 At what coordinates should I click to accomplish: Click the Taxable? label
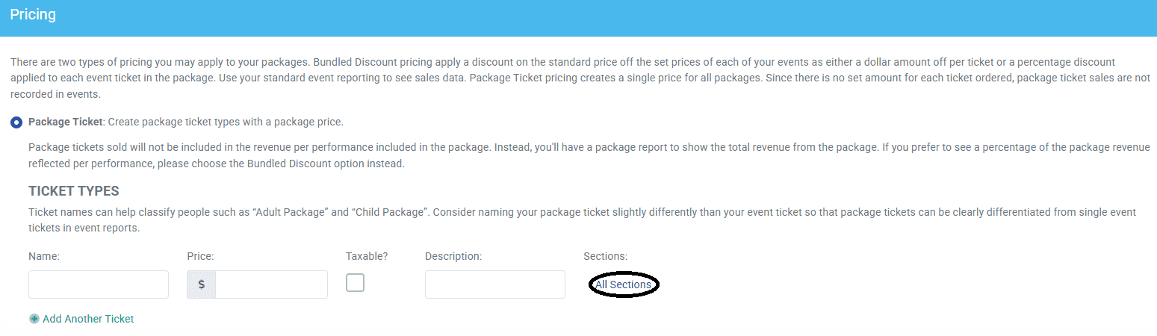point(367,256)
